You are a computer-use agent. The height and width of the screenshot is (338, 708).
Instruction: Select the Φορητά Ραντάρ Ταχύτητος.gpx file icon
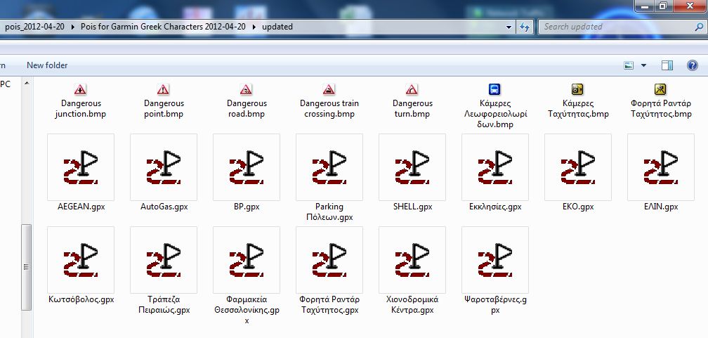tap(329, 260)
